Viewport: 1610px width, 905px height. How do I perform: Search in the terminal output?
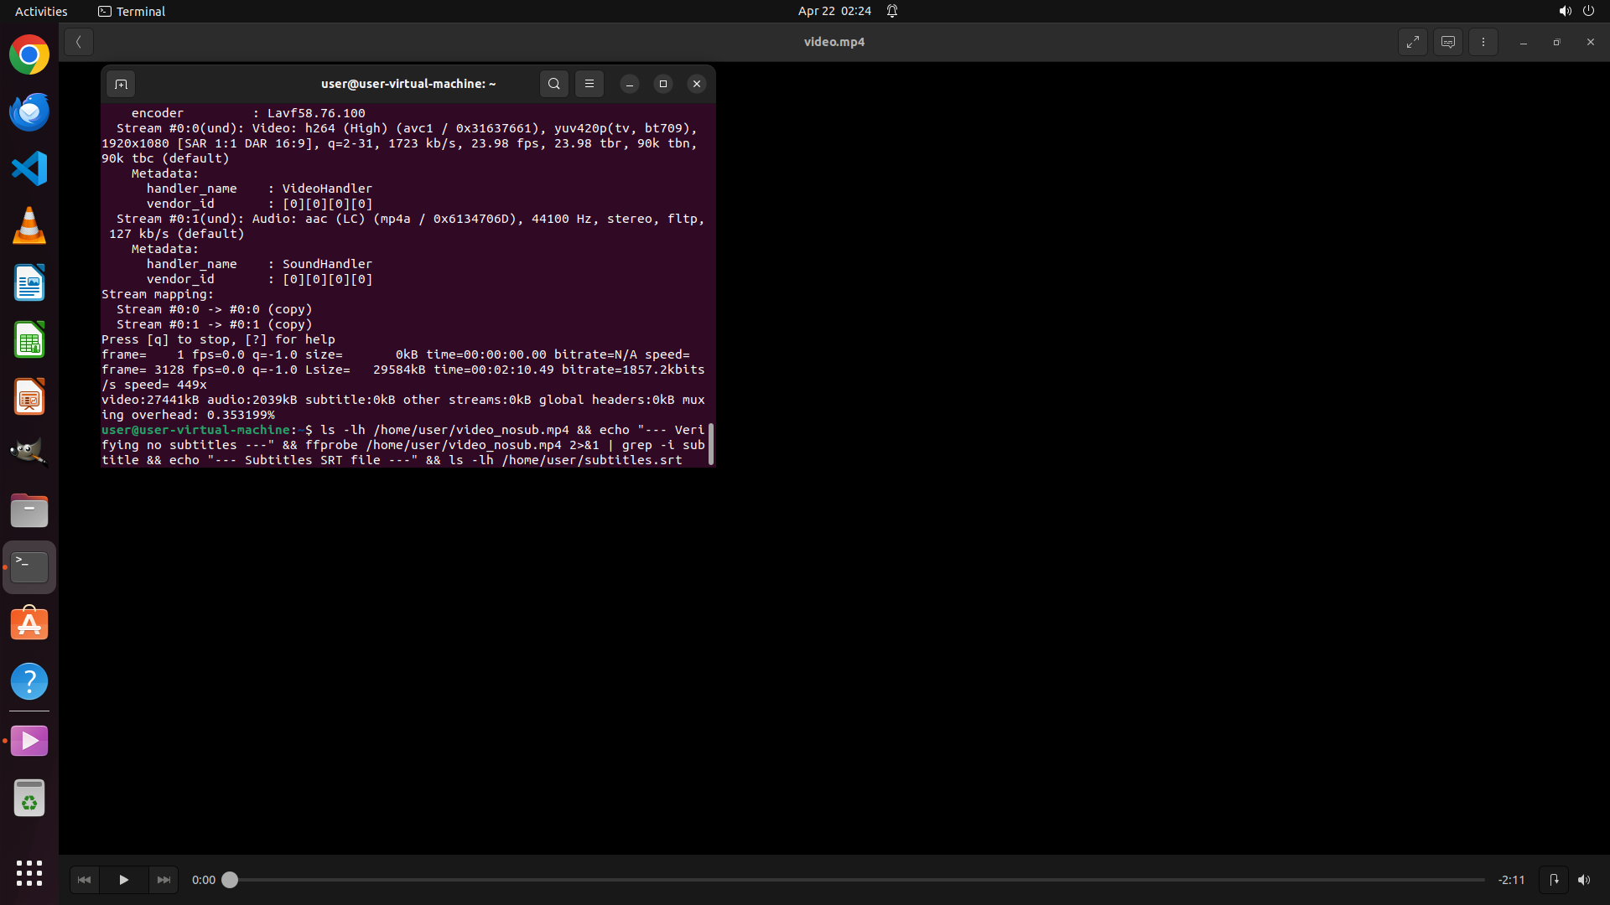click(x=554, y=84)
